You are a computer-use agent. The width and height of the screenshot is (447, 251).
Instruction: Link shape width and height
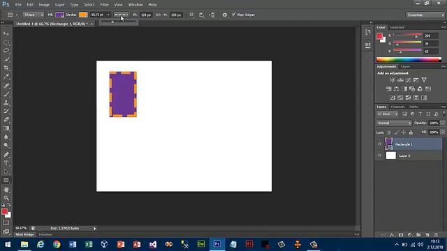tap(158, 15)
